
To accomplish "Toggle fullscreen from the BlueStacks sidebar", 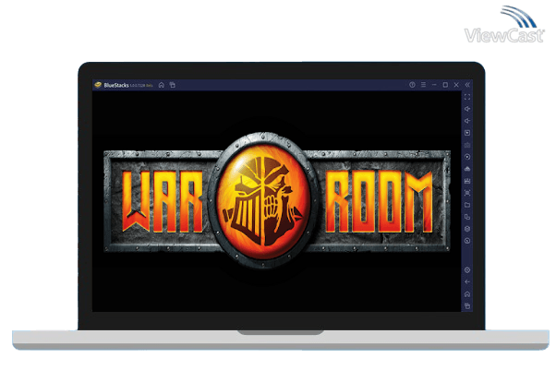I will (x=467, y=97).
